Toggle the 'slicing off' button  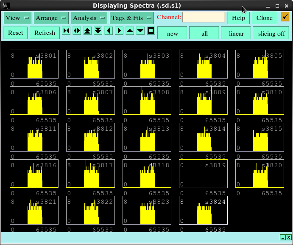pos(271,33)
